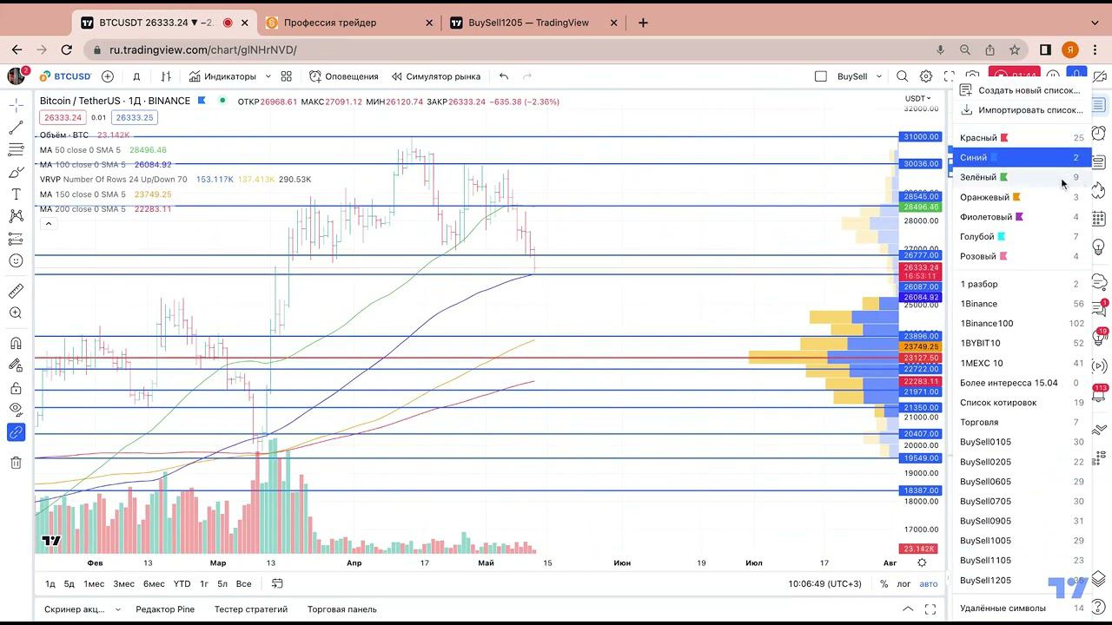Open the 10:06:49 (UTC+3) timezone menu
Screen dimensions: 1112x625
(x=824, y=583)
